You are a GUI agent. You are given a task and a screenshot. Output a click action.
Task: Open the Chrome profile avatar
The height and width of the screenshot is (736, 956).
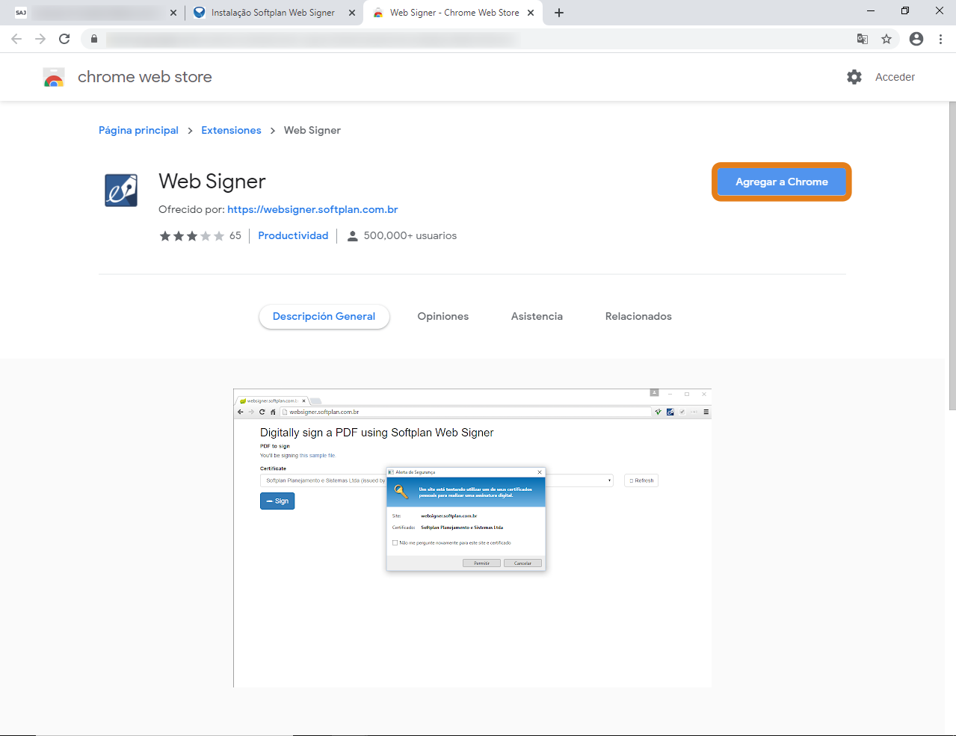(916, 39)
